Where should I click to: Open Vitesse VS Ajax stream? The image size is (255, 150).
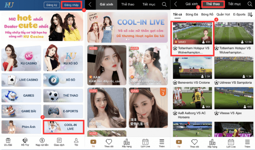point(234,101)
